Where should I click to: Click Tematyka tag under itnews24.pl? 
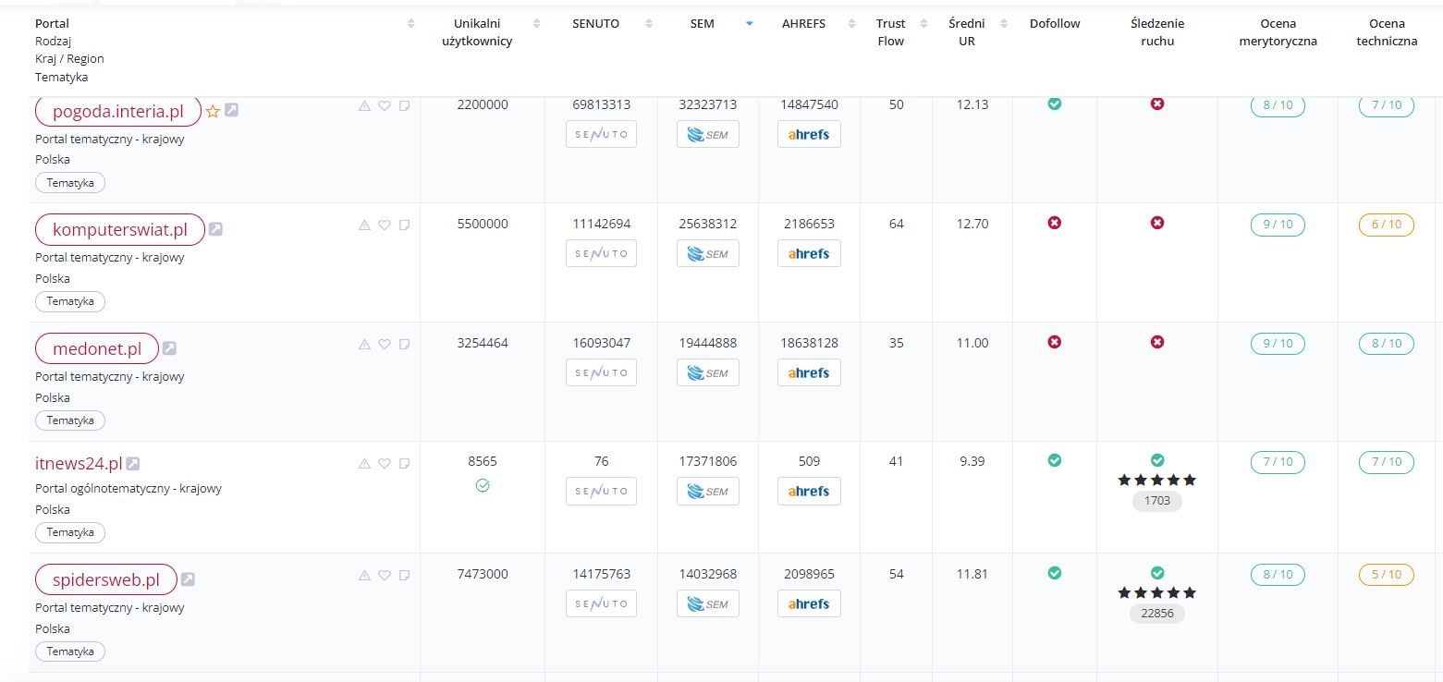(70, 532)
